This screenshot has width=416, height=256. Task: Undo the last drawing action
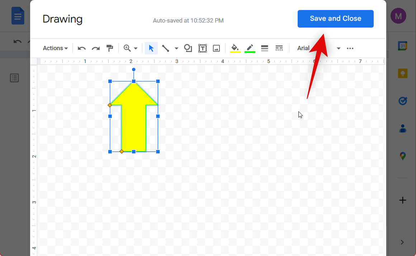point(81,48)
